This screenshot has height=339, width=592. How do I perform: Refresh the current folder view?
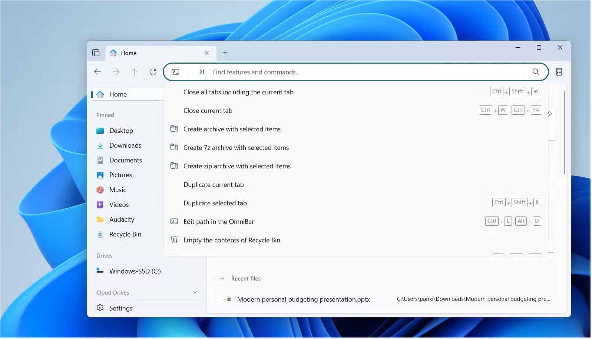(153, 72)
